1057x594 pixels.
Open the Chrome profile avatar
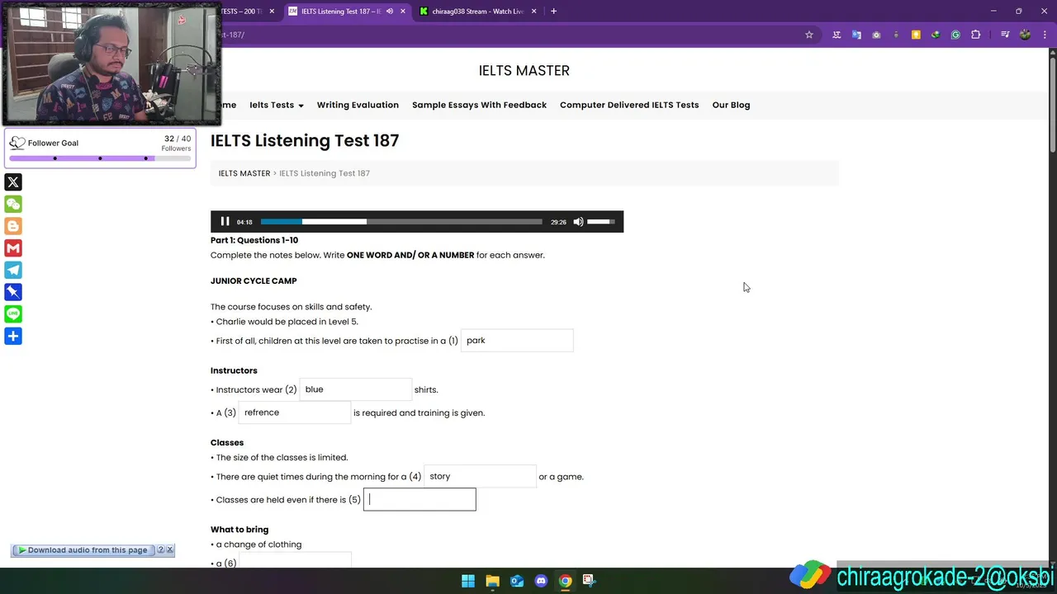tap(1026, 35)
